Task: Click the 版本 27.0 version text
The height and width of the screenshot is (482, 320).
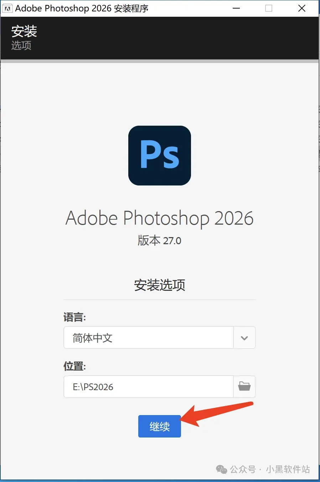Action: pos(160,241)
